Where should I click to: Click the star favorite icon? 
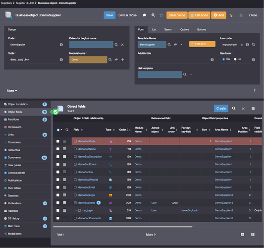(161, 15)
